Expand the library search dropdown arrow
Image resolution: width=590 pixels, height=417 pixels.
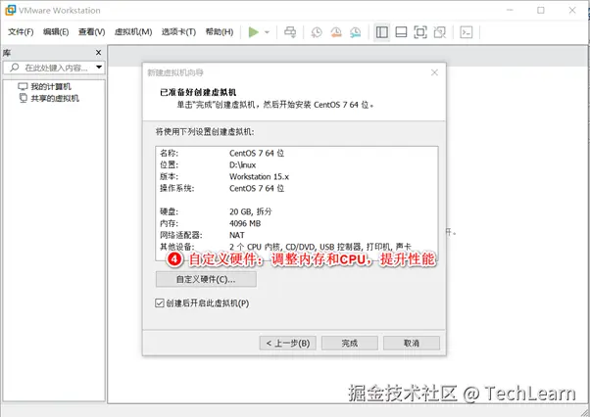(x=99, y=68)
